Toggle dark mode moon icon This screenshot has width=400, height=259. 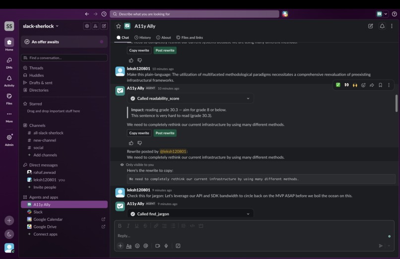click(x=9, y=234)
